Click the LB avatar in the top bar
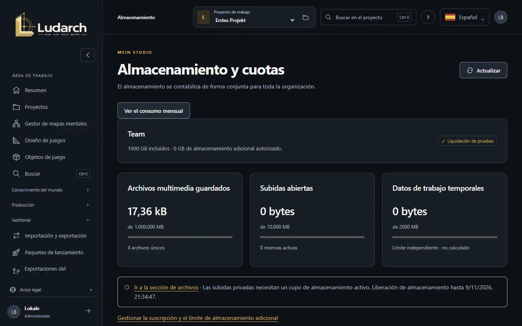Image resolution: width=522 pixels, height=326 pixels. coord(501,17)
